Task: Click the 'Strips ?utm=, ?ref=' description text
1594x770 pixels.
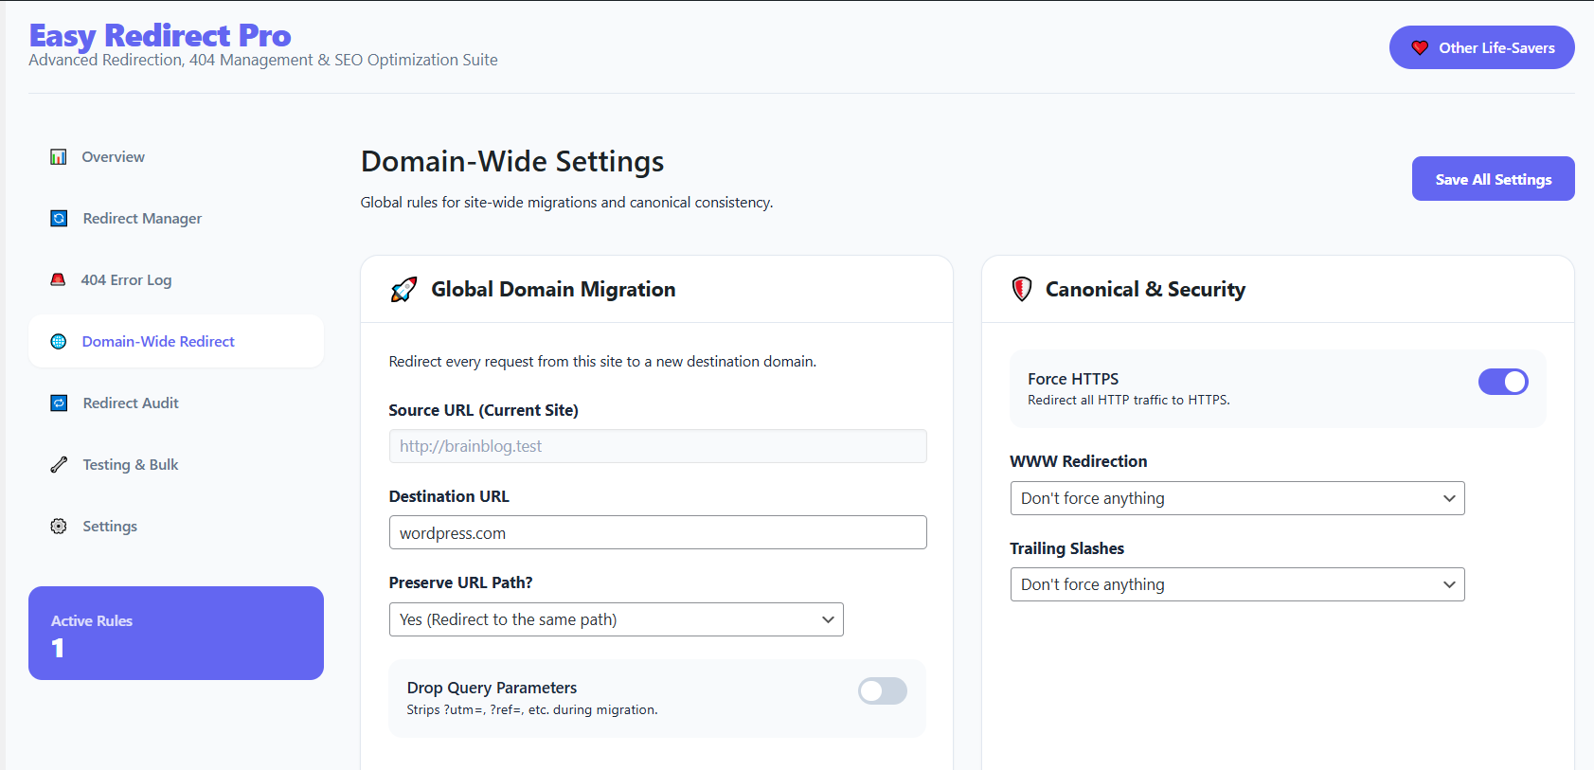Action: pyautogui.click(x=532, y=710)
